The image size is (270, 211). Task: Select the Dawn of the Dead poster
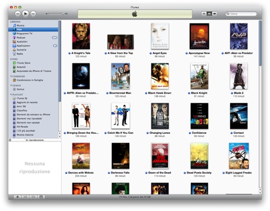coord(160,156)
